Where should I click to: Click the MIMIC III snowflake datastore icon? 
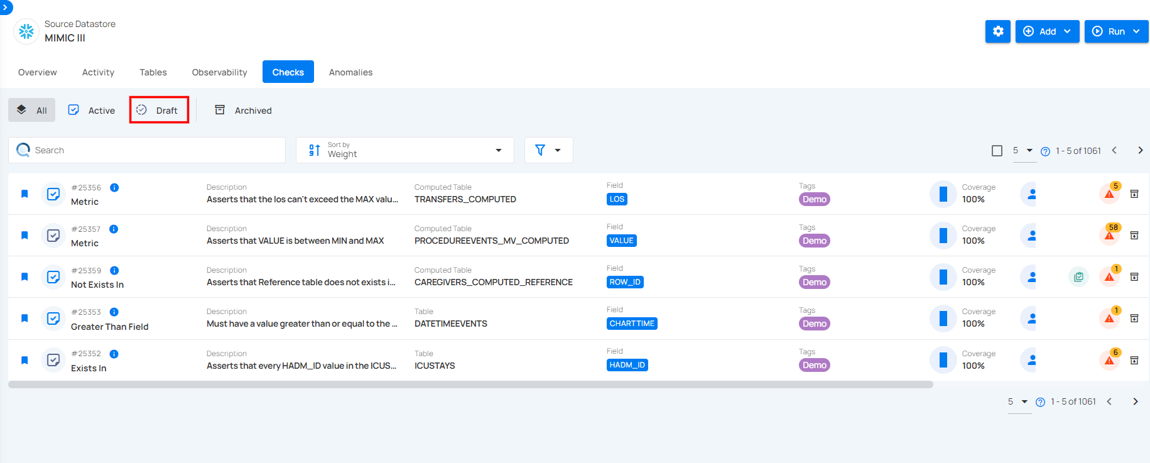(x=26, y=31)
